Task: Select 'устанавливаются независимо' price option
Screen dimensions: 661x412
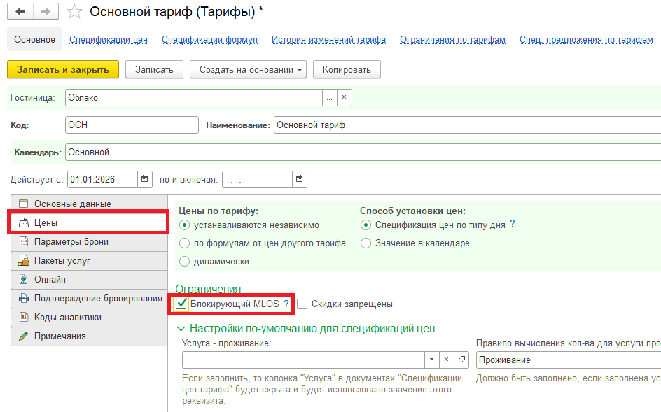Action: pos(185,225)
